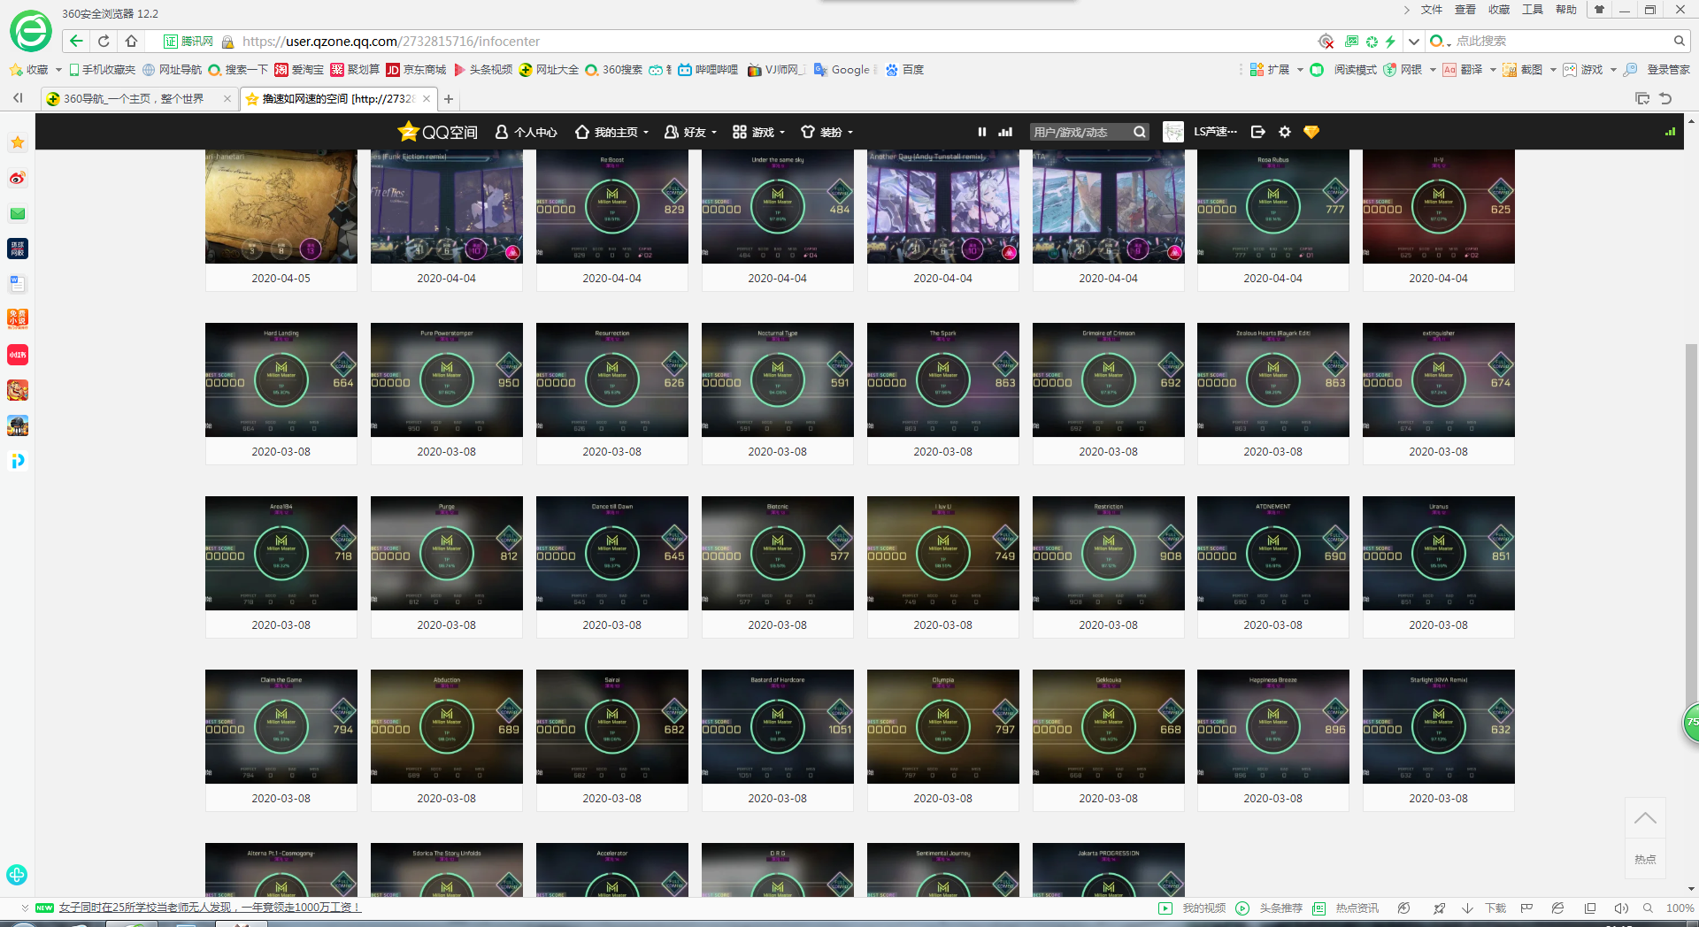The width and height of the screenshot is (1699, 927).
Task: Open the document sidebar icon
Action: click(17, 284)
